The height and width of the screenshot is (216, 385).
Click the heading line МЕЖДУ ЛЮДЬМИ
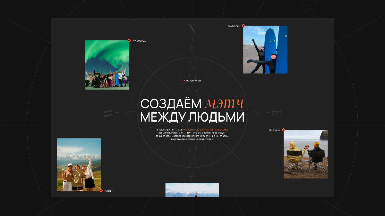192,117
